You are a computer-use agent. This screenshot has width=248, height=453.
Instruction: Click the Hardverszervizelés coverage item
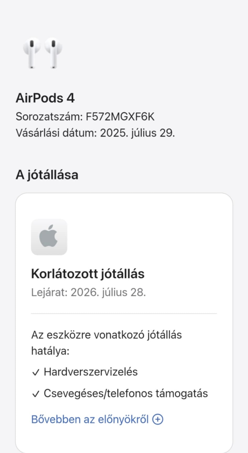91,372
